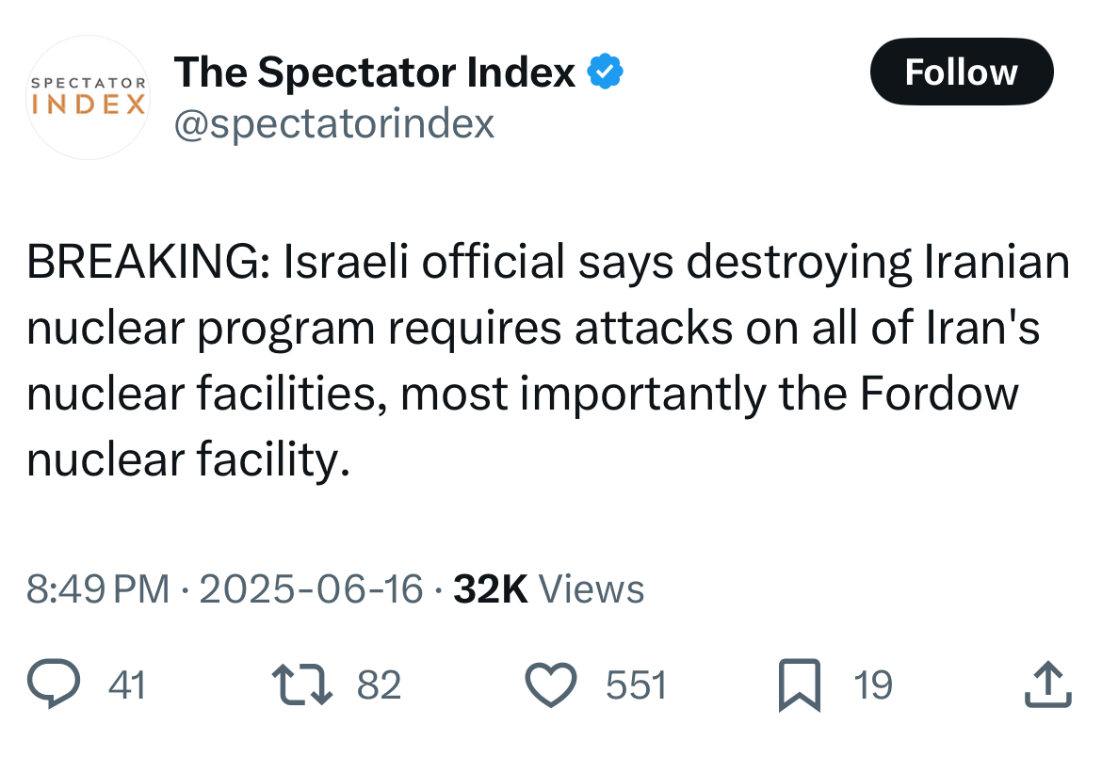1102x757 pixels.
Task: Open the Spectator Index profile avatar
Action: (x=88, y=97)
